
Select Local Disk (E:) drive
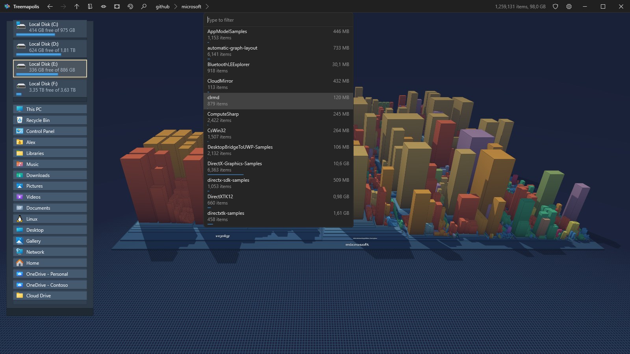(50, 68)
